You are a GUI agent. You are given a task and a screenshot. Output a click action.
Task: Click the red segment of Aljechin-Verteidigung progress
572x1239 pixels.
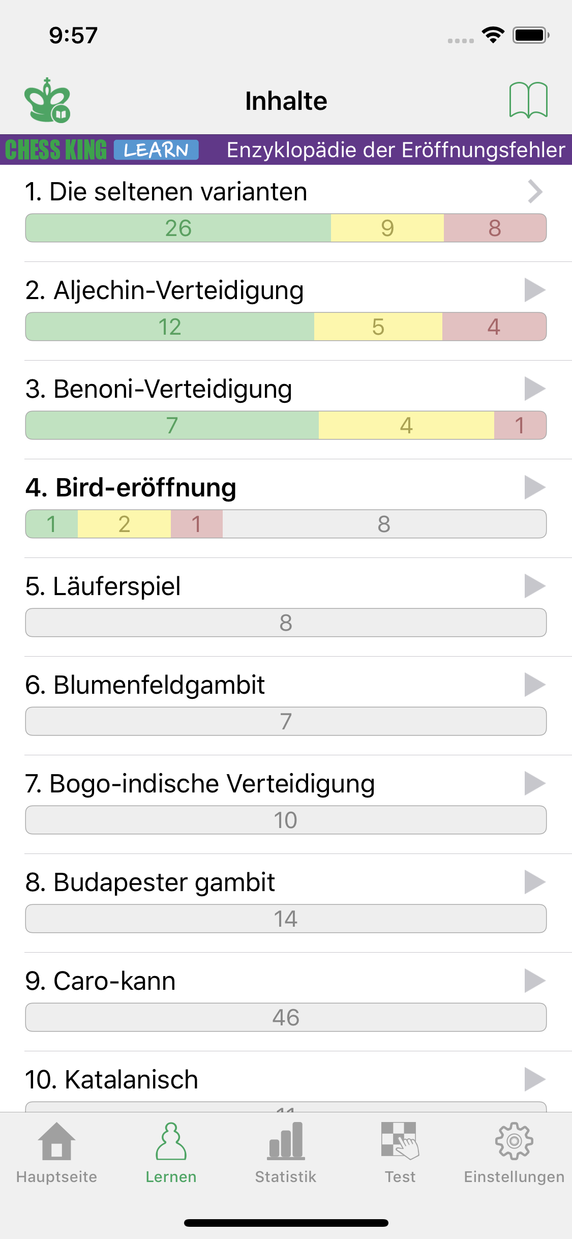[x=494, y=327]
